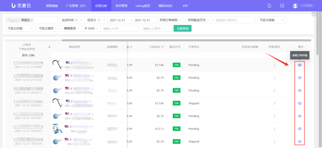322x148 pixels.
Task: Expand the 站点时间 dropdown
Action: pos(72,20)
